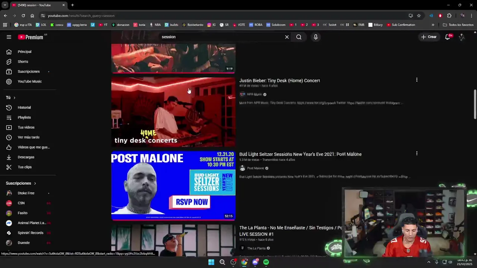
Task: Start voice search with the microphone
Action: (x=316, y=37)
